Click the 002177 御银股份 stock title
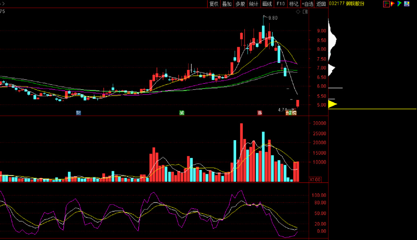Viewport: 417px width, 240px height. tap(347, 4)
